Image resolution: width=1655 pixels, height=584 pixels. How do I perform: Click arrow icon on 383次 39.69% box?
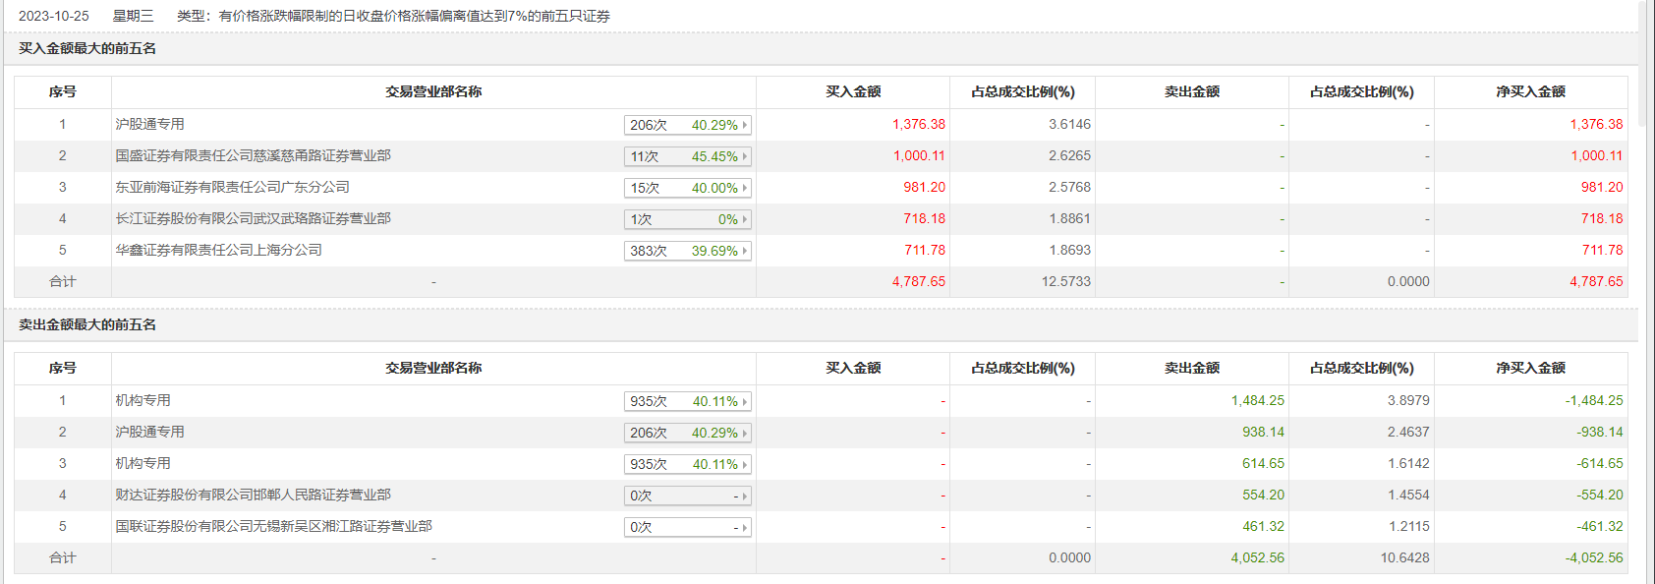pos(745,251)
